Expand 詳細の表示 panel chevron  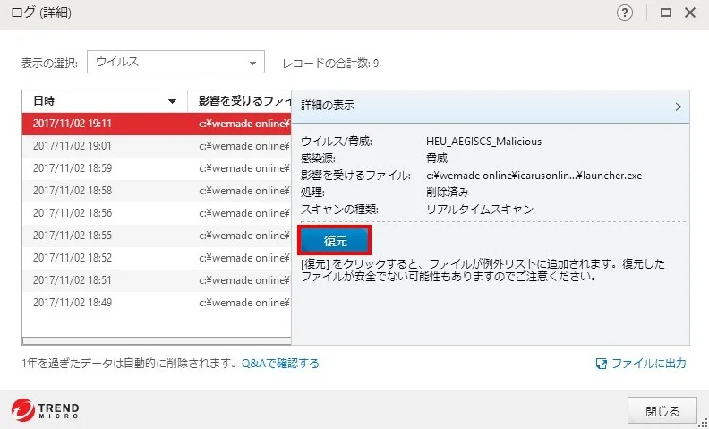coord(678,107)
